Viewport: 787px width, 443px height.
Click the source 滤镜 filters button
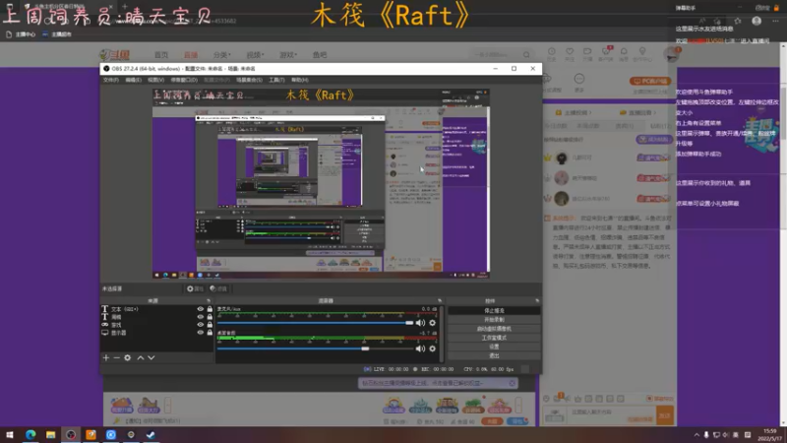point(218,288)
